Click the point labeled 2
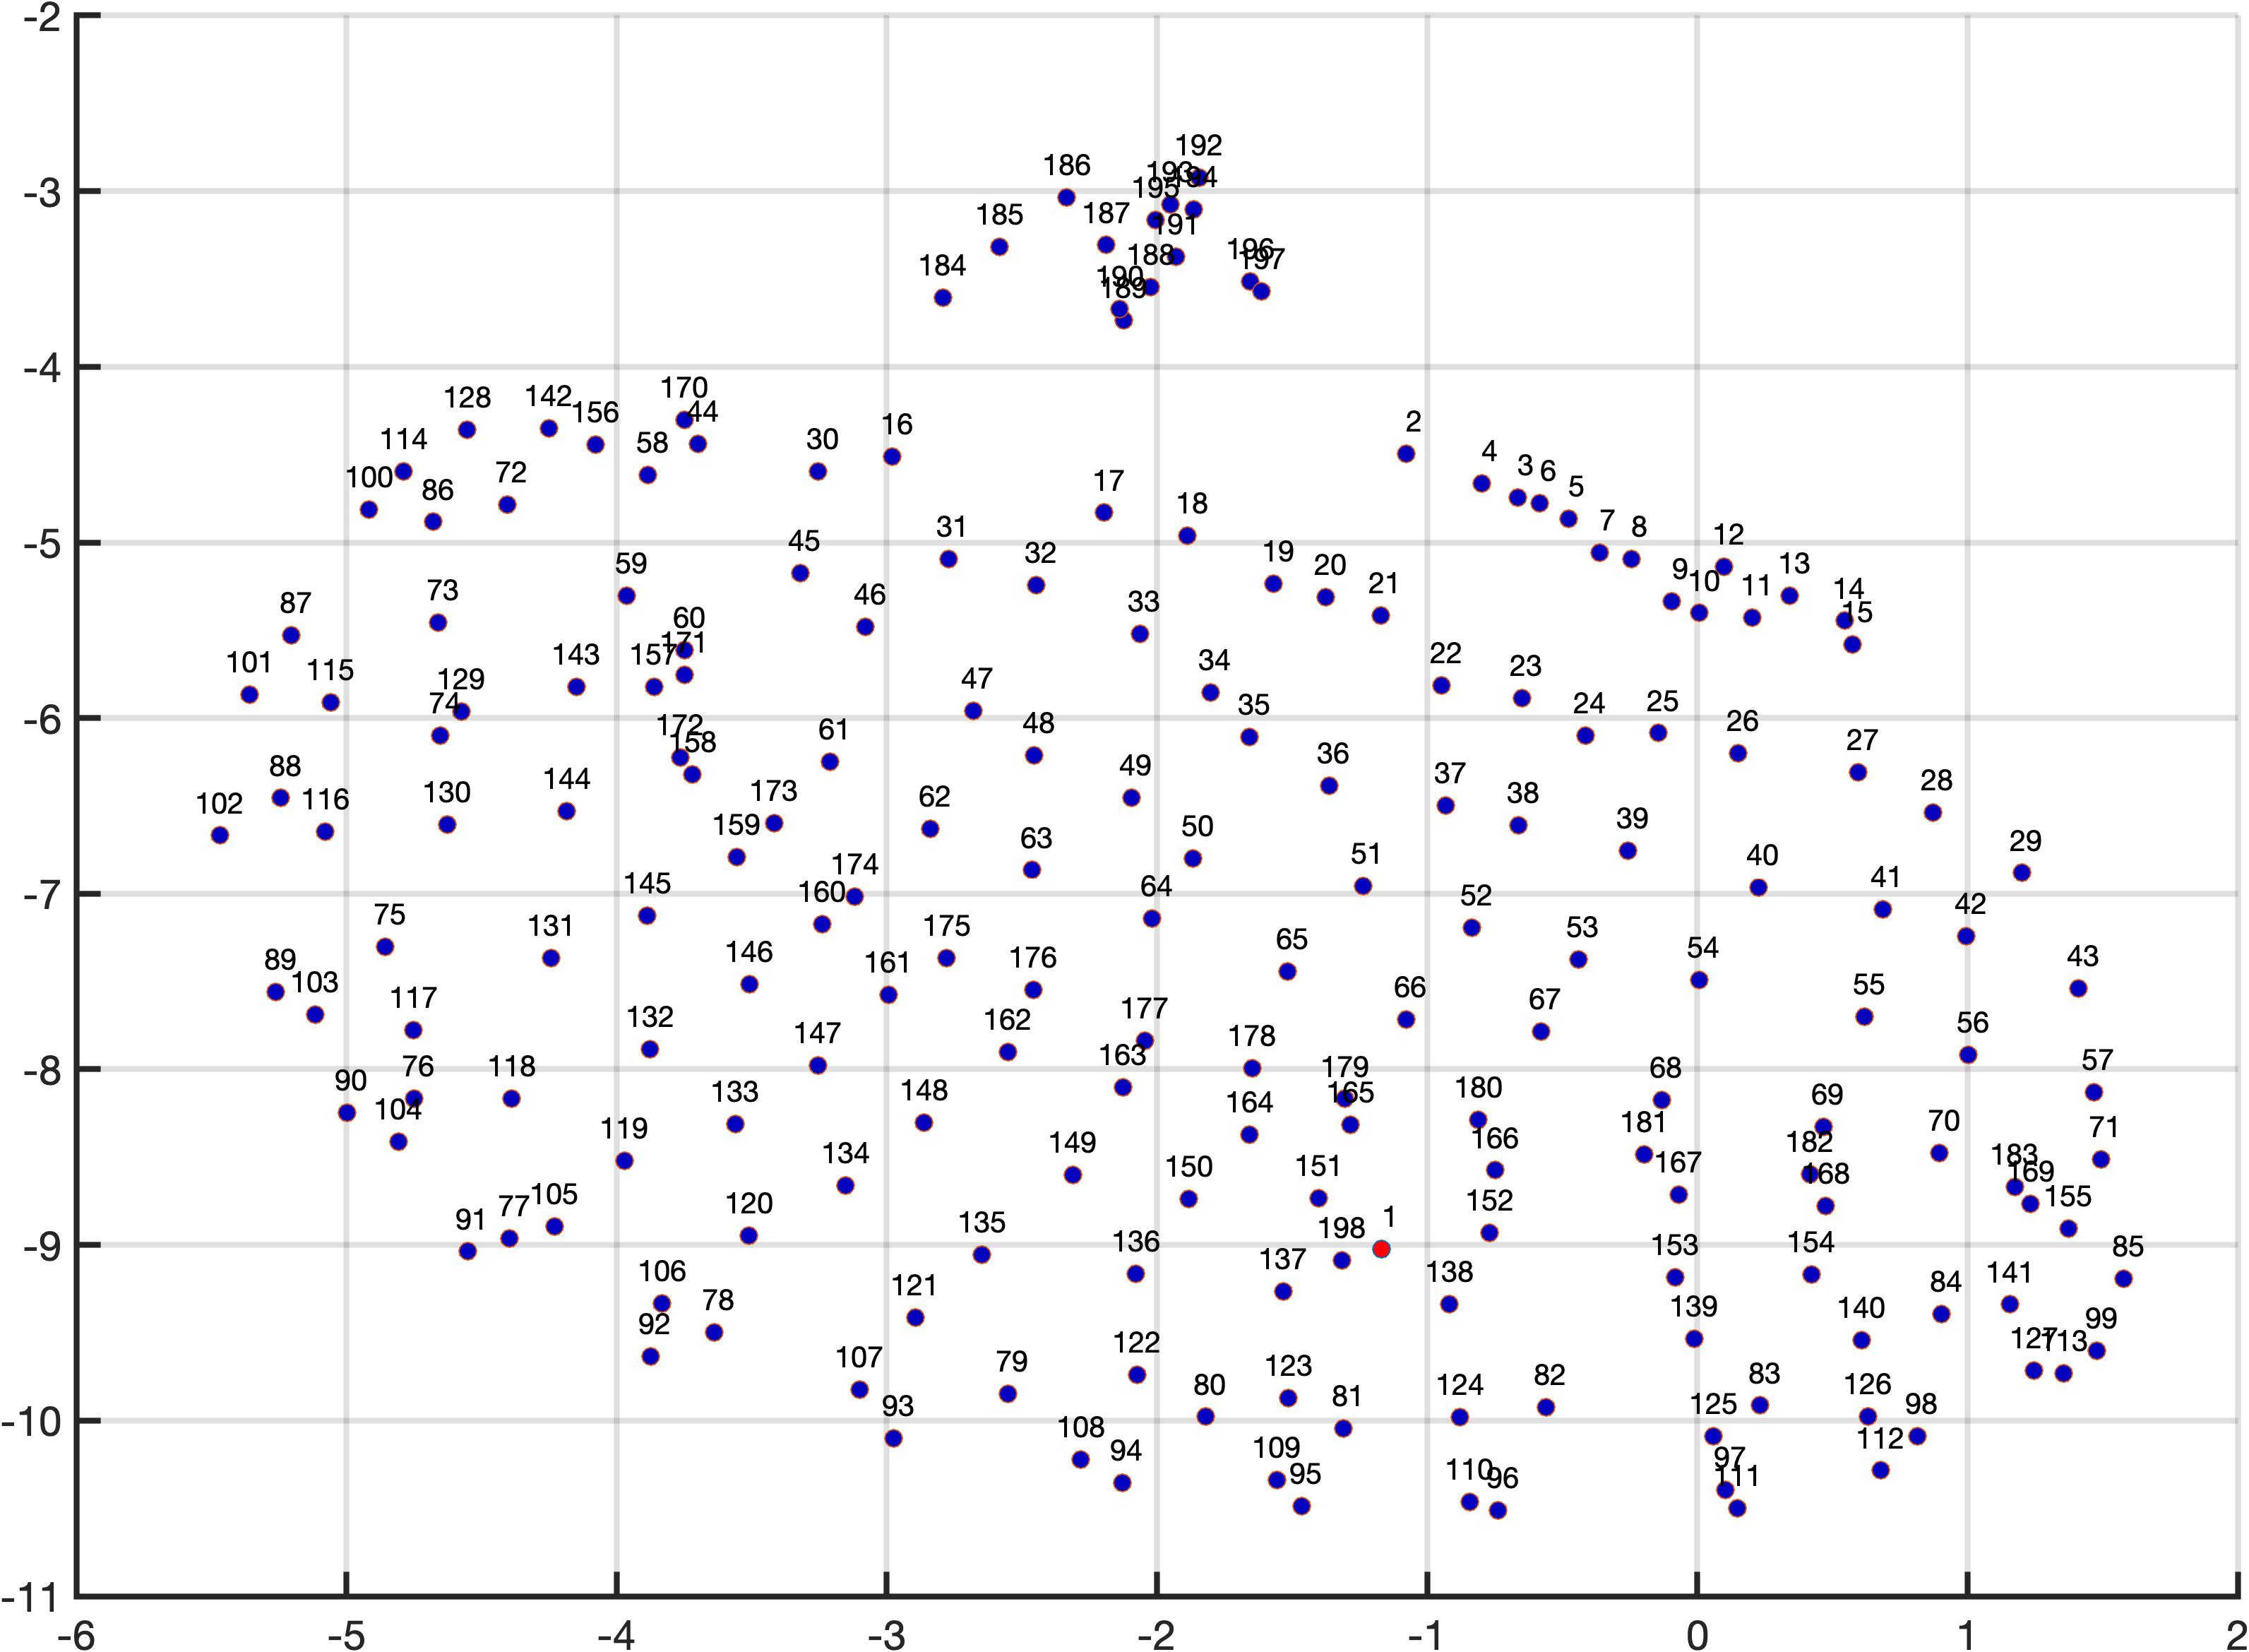 click(1407, 454)
